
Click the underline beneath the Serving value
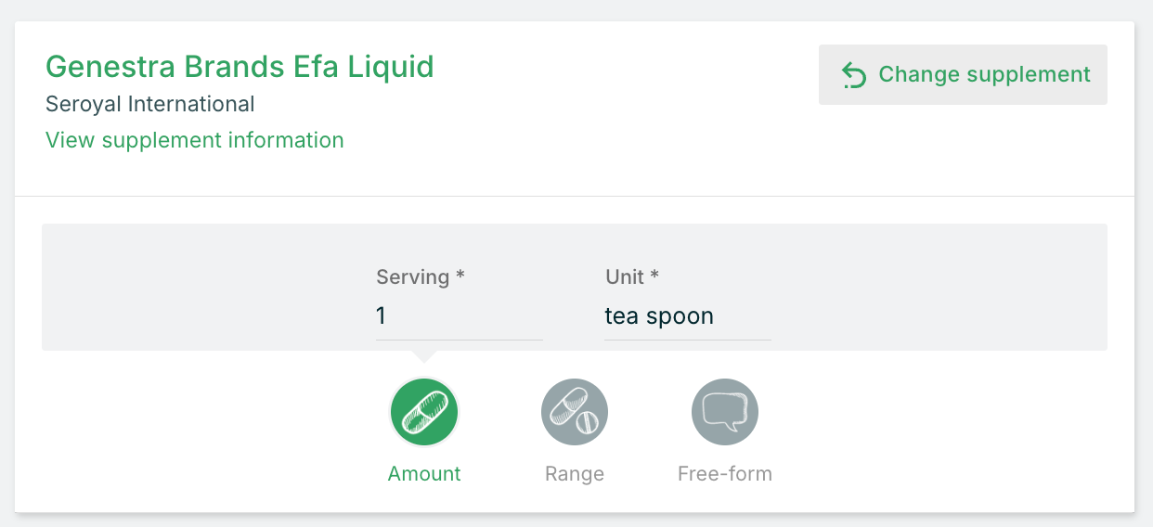[459, 340]
